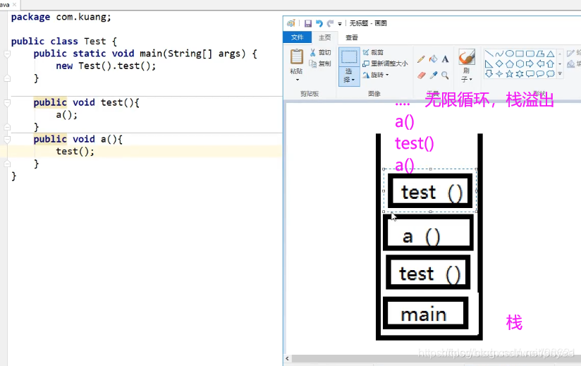Image resolution: width=581 pixels, height=366 pixels.
Task: Select the Curve shape
Action: [499, 54]
